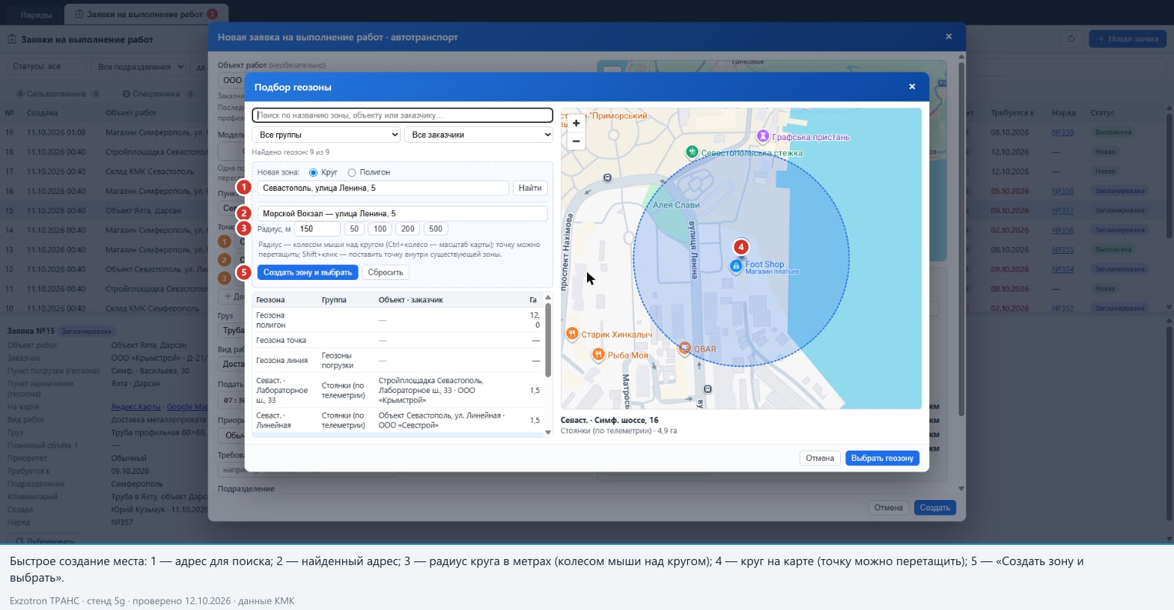Click the Старик Хинкалыч restaurant marker

(x=572, y=334)
